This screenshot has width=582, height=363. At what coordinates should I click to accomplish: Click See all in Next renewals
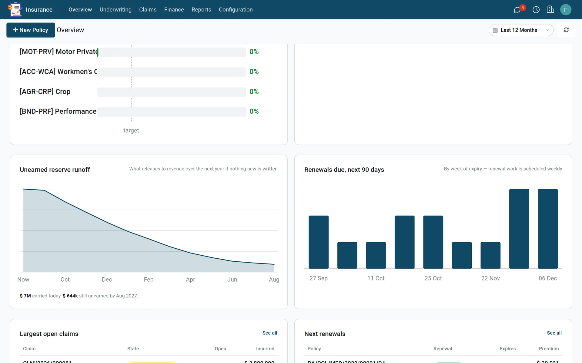pos(554,333)
